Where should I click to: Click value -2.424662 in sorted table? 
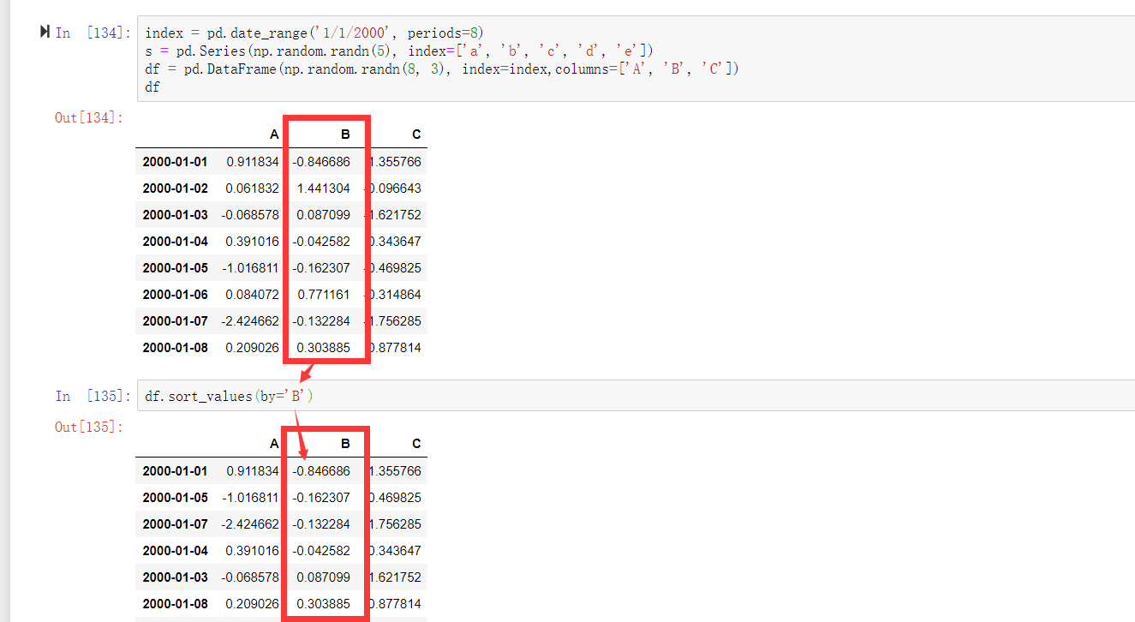(250, 523)
